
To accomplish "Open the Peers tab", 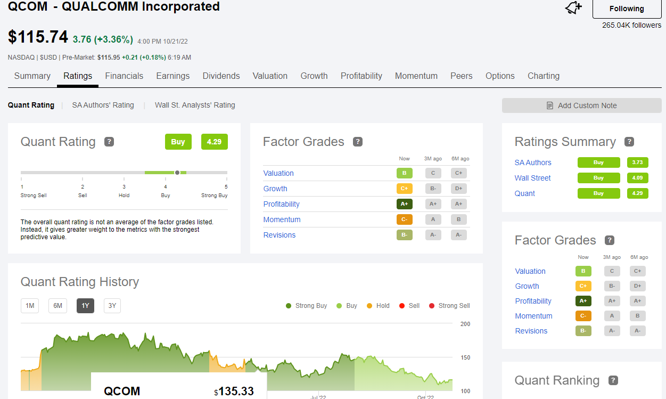I will [462, 76].
